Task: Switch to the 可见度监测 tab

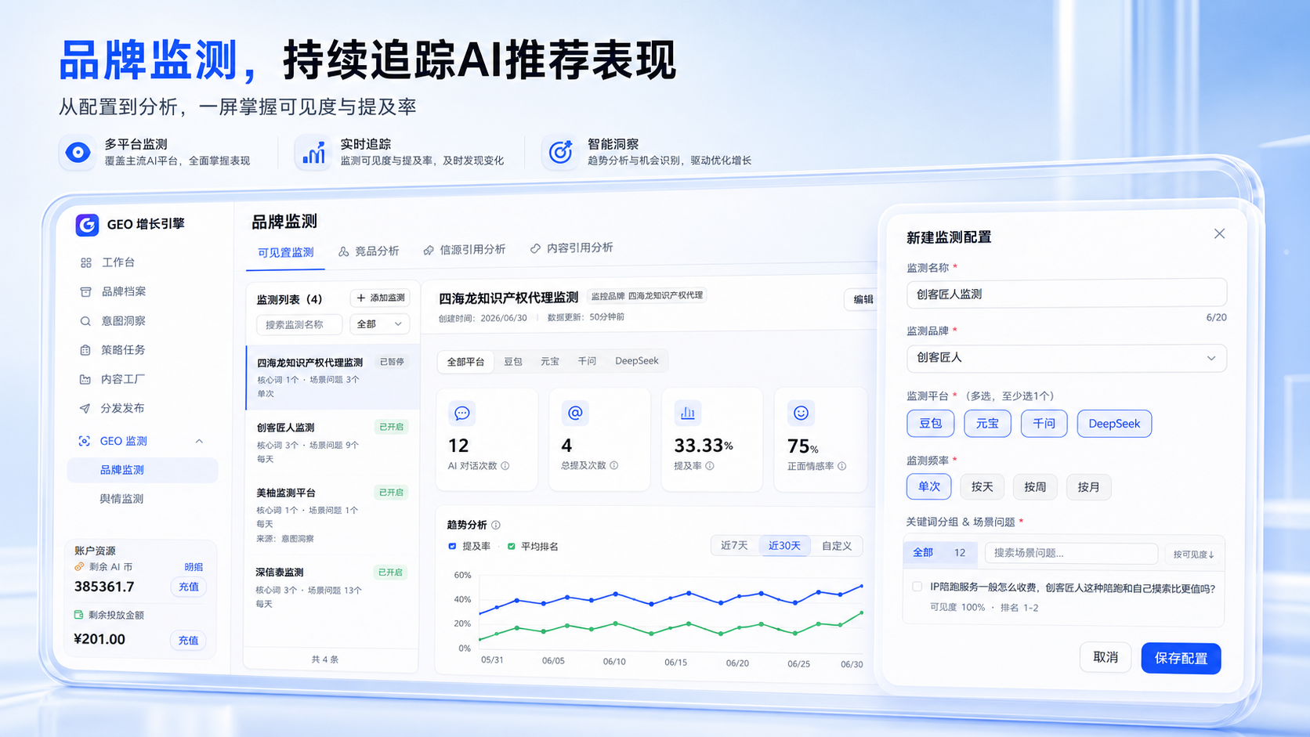Action: pyautogui.click(x=285, y=252)
